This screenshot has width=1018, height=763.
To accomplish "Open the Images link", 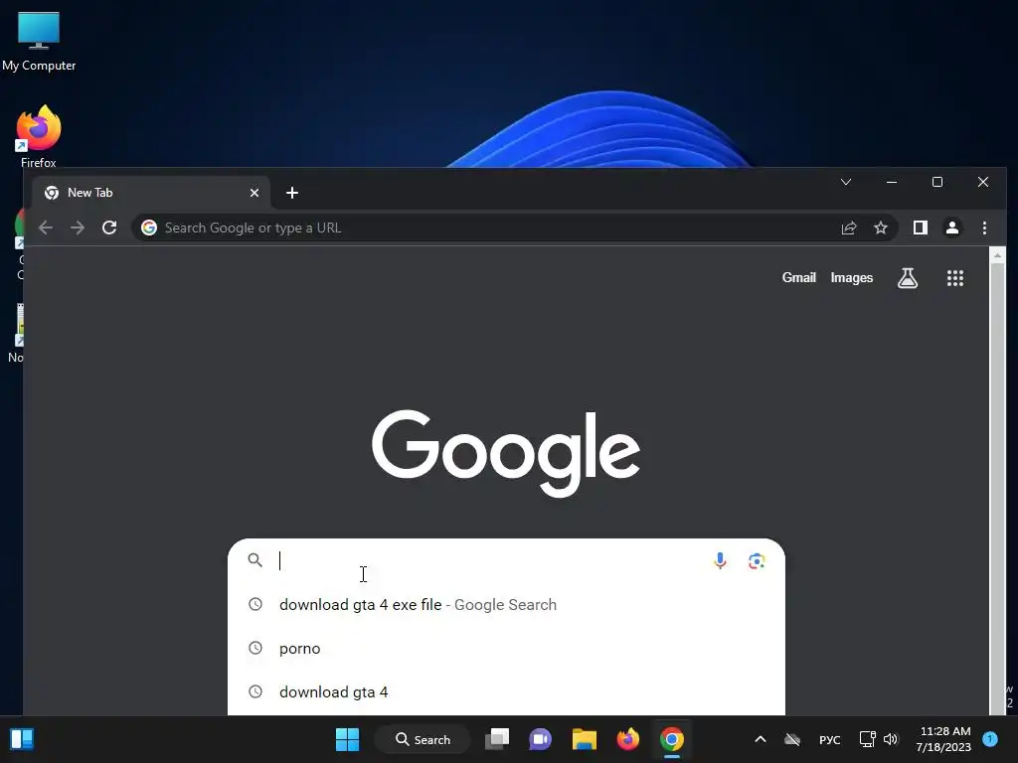I will click(x=852, y=278).
